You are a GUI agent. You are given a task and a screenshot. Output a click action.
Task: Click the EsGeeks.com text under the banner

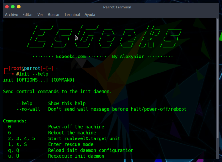click(x=71, y=57)
